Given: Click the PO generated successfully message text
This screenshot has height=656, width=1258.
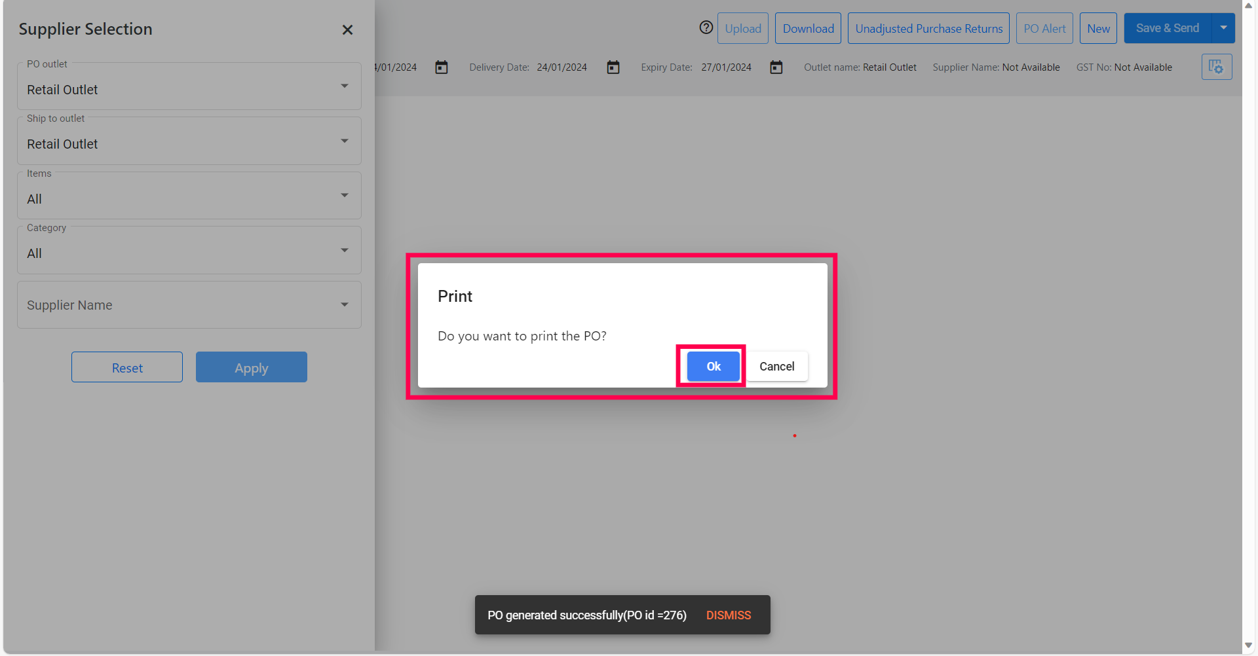Looking at the screenshot, I should [587, 615].
